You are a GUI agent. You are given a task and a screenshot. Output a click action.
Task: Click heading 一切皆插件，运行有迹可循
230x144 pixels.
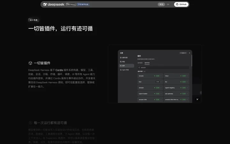pyautogui.click(x=60, y=29)
